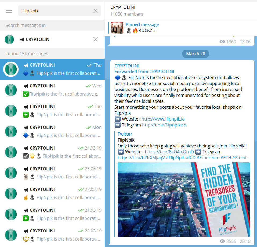Screen dimensions: 257x247
Task: Click the blue diamond emoji in message
Action: [117, 77]
